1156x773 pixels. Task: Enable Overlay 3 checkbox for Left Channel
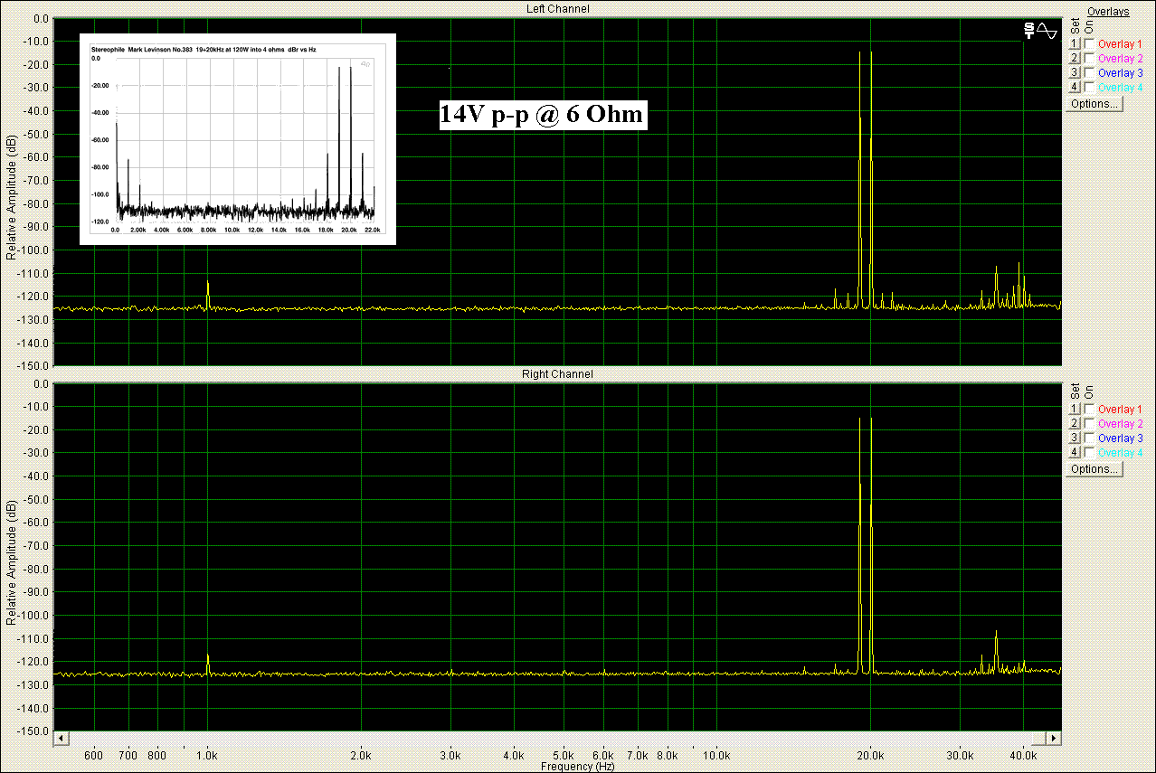(1089, 72)
